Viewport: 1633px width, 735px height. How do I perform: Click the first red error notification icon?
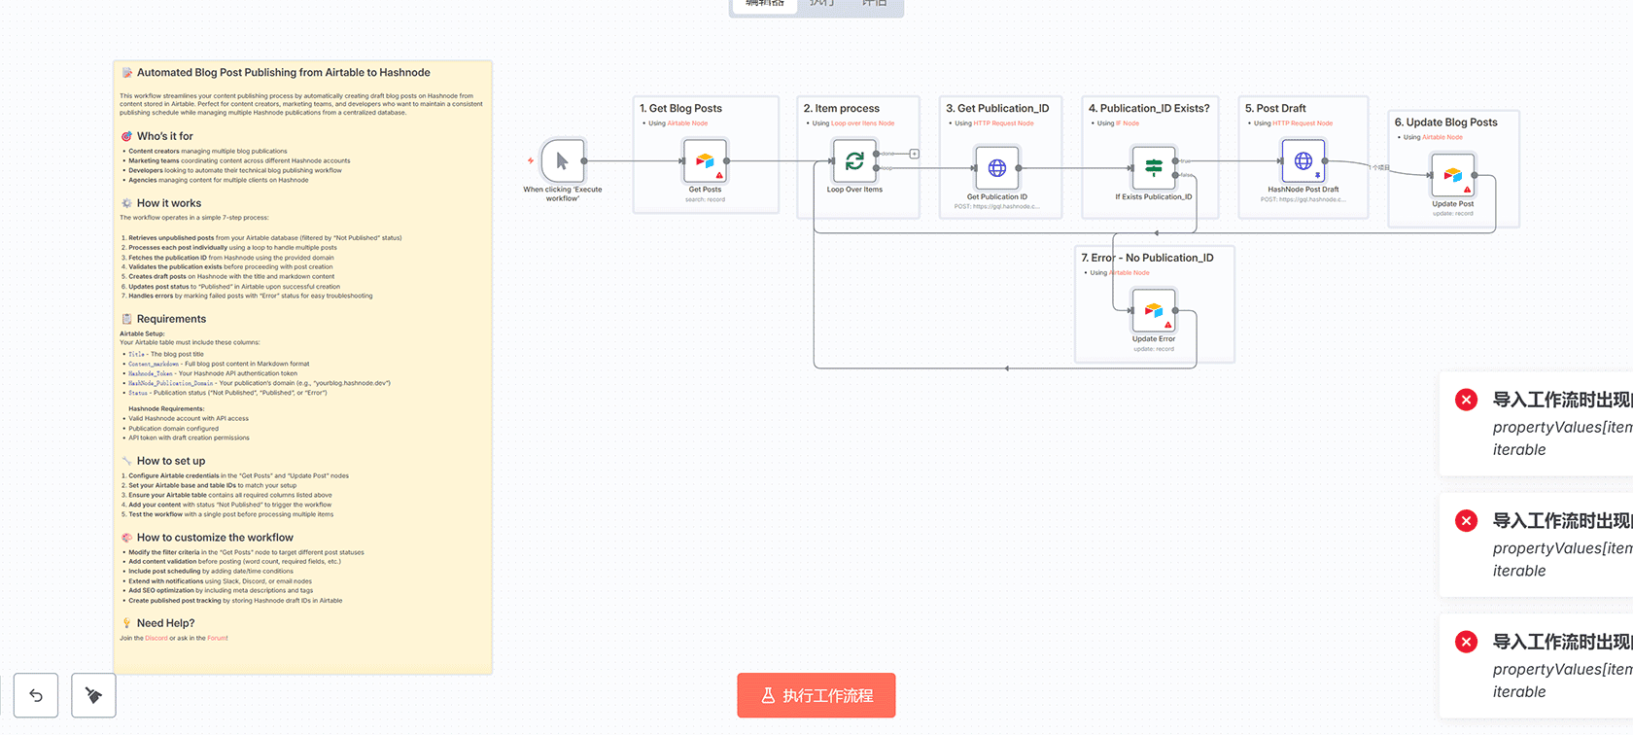(1466, 400)
